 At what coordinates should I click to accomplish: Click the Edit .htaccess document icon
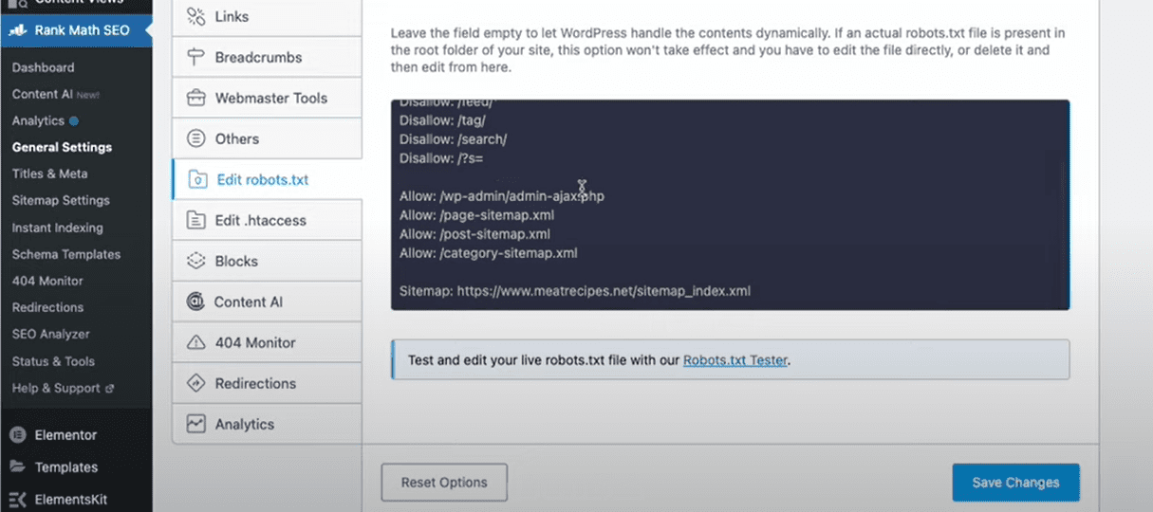[x=196, y=220]
